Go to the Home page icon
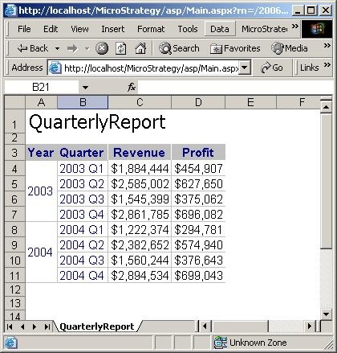This screenshot has width=337, height=353. [140, 48]
